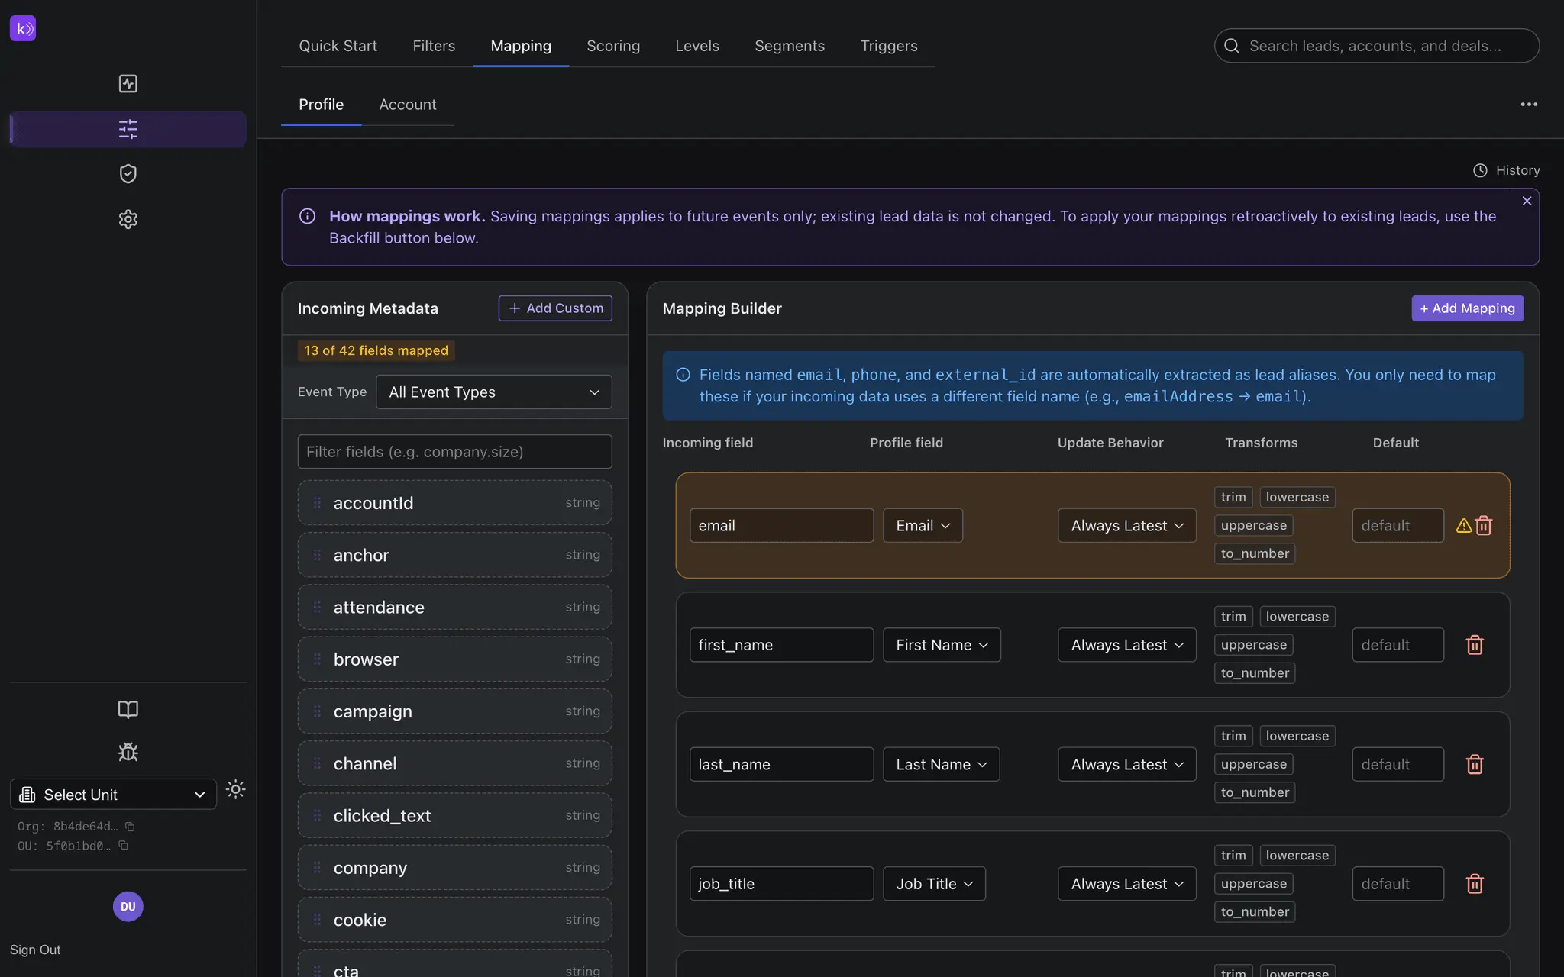Toggle light theme with sun icon

point(235,789)
